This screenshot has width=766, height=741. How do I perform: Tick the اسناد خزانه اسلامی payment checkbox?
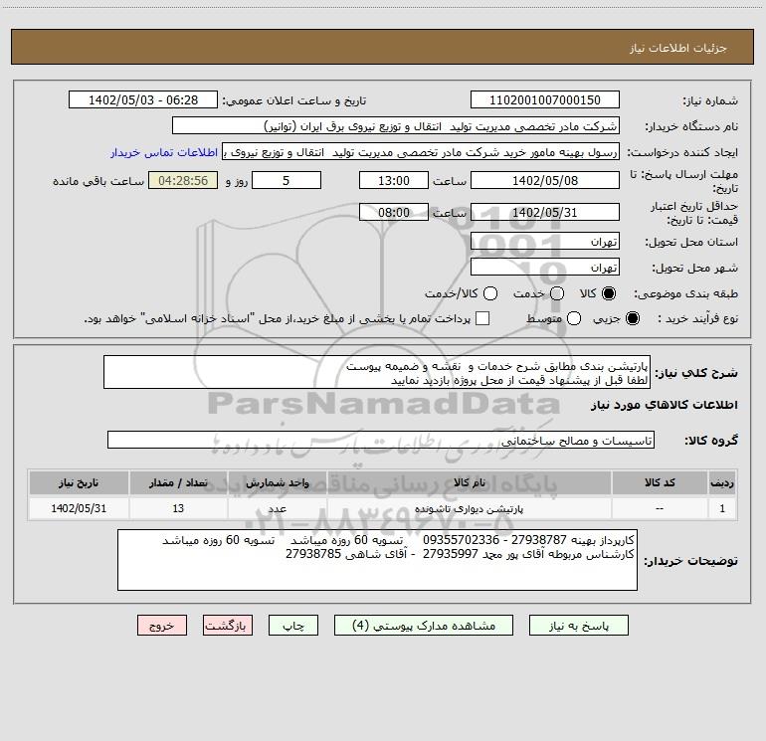point(482,318)
